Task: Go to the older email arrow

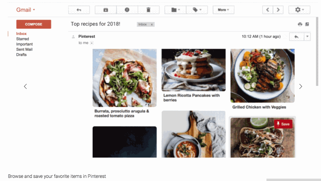Action: 278,10
